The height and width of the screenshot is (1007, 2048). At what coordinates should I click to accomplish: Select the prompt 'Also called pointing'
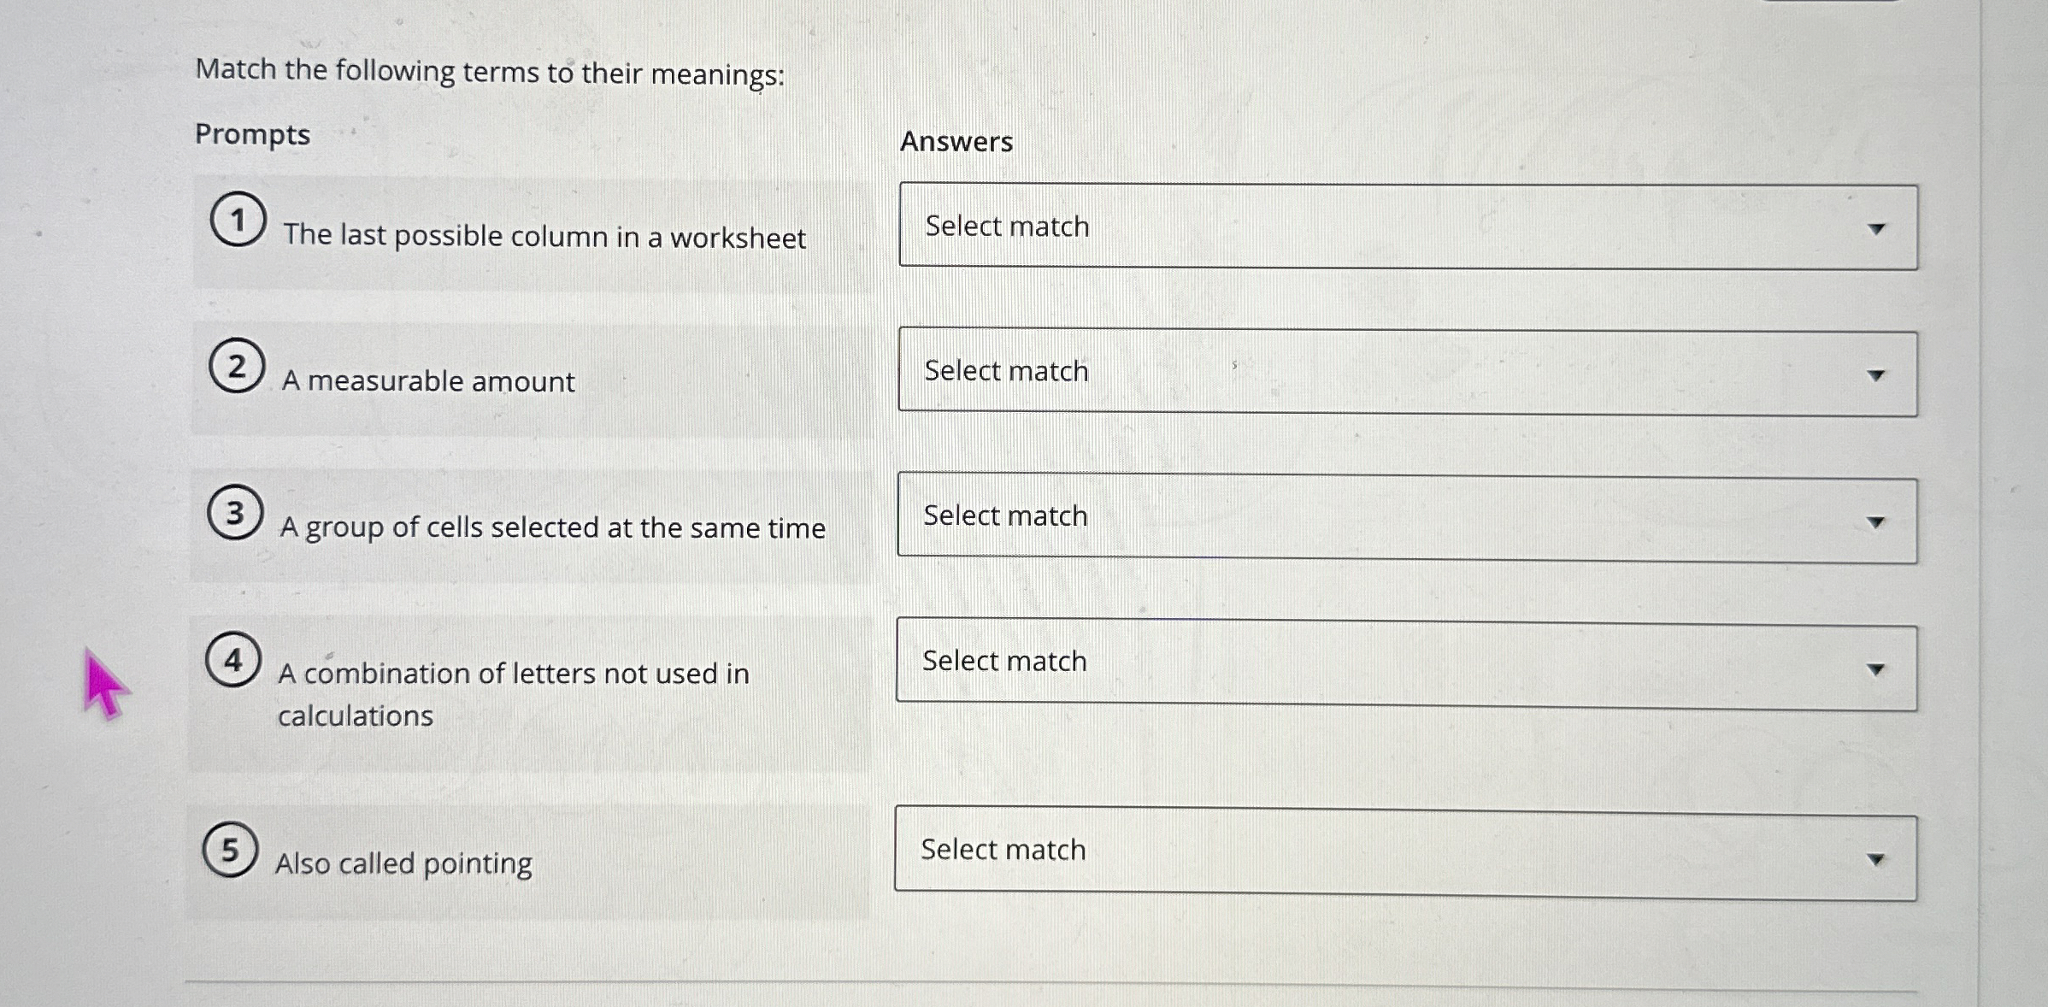coord(403,863)
